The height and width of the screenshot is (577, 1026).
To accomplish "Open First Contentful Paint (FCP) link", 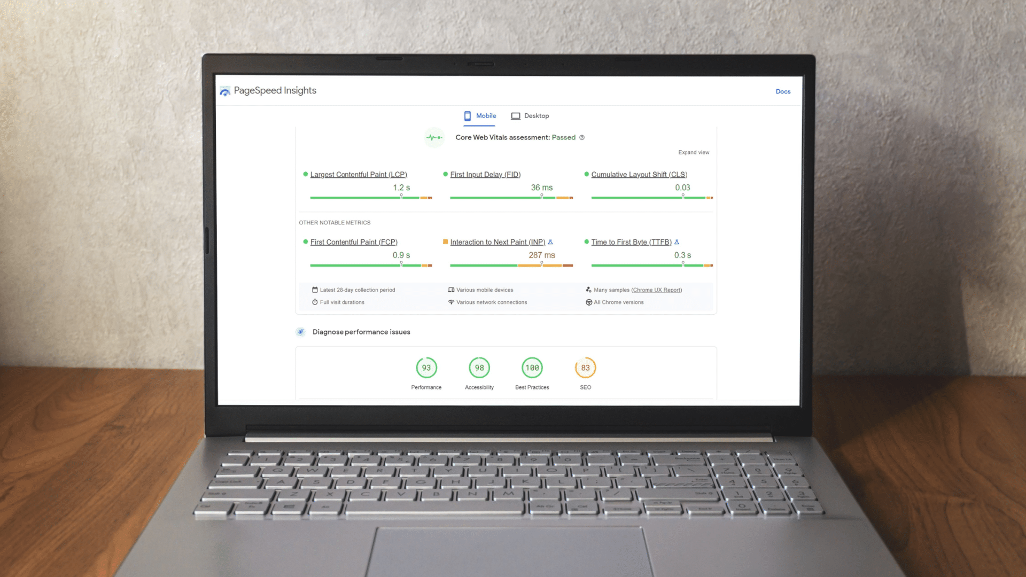I will coord(354,242).
